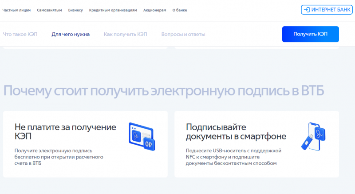Open the Бизнесу menu item
Image resolution: width=355 pixels, height=194 pixels.
pos(75,10)
